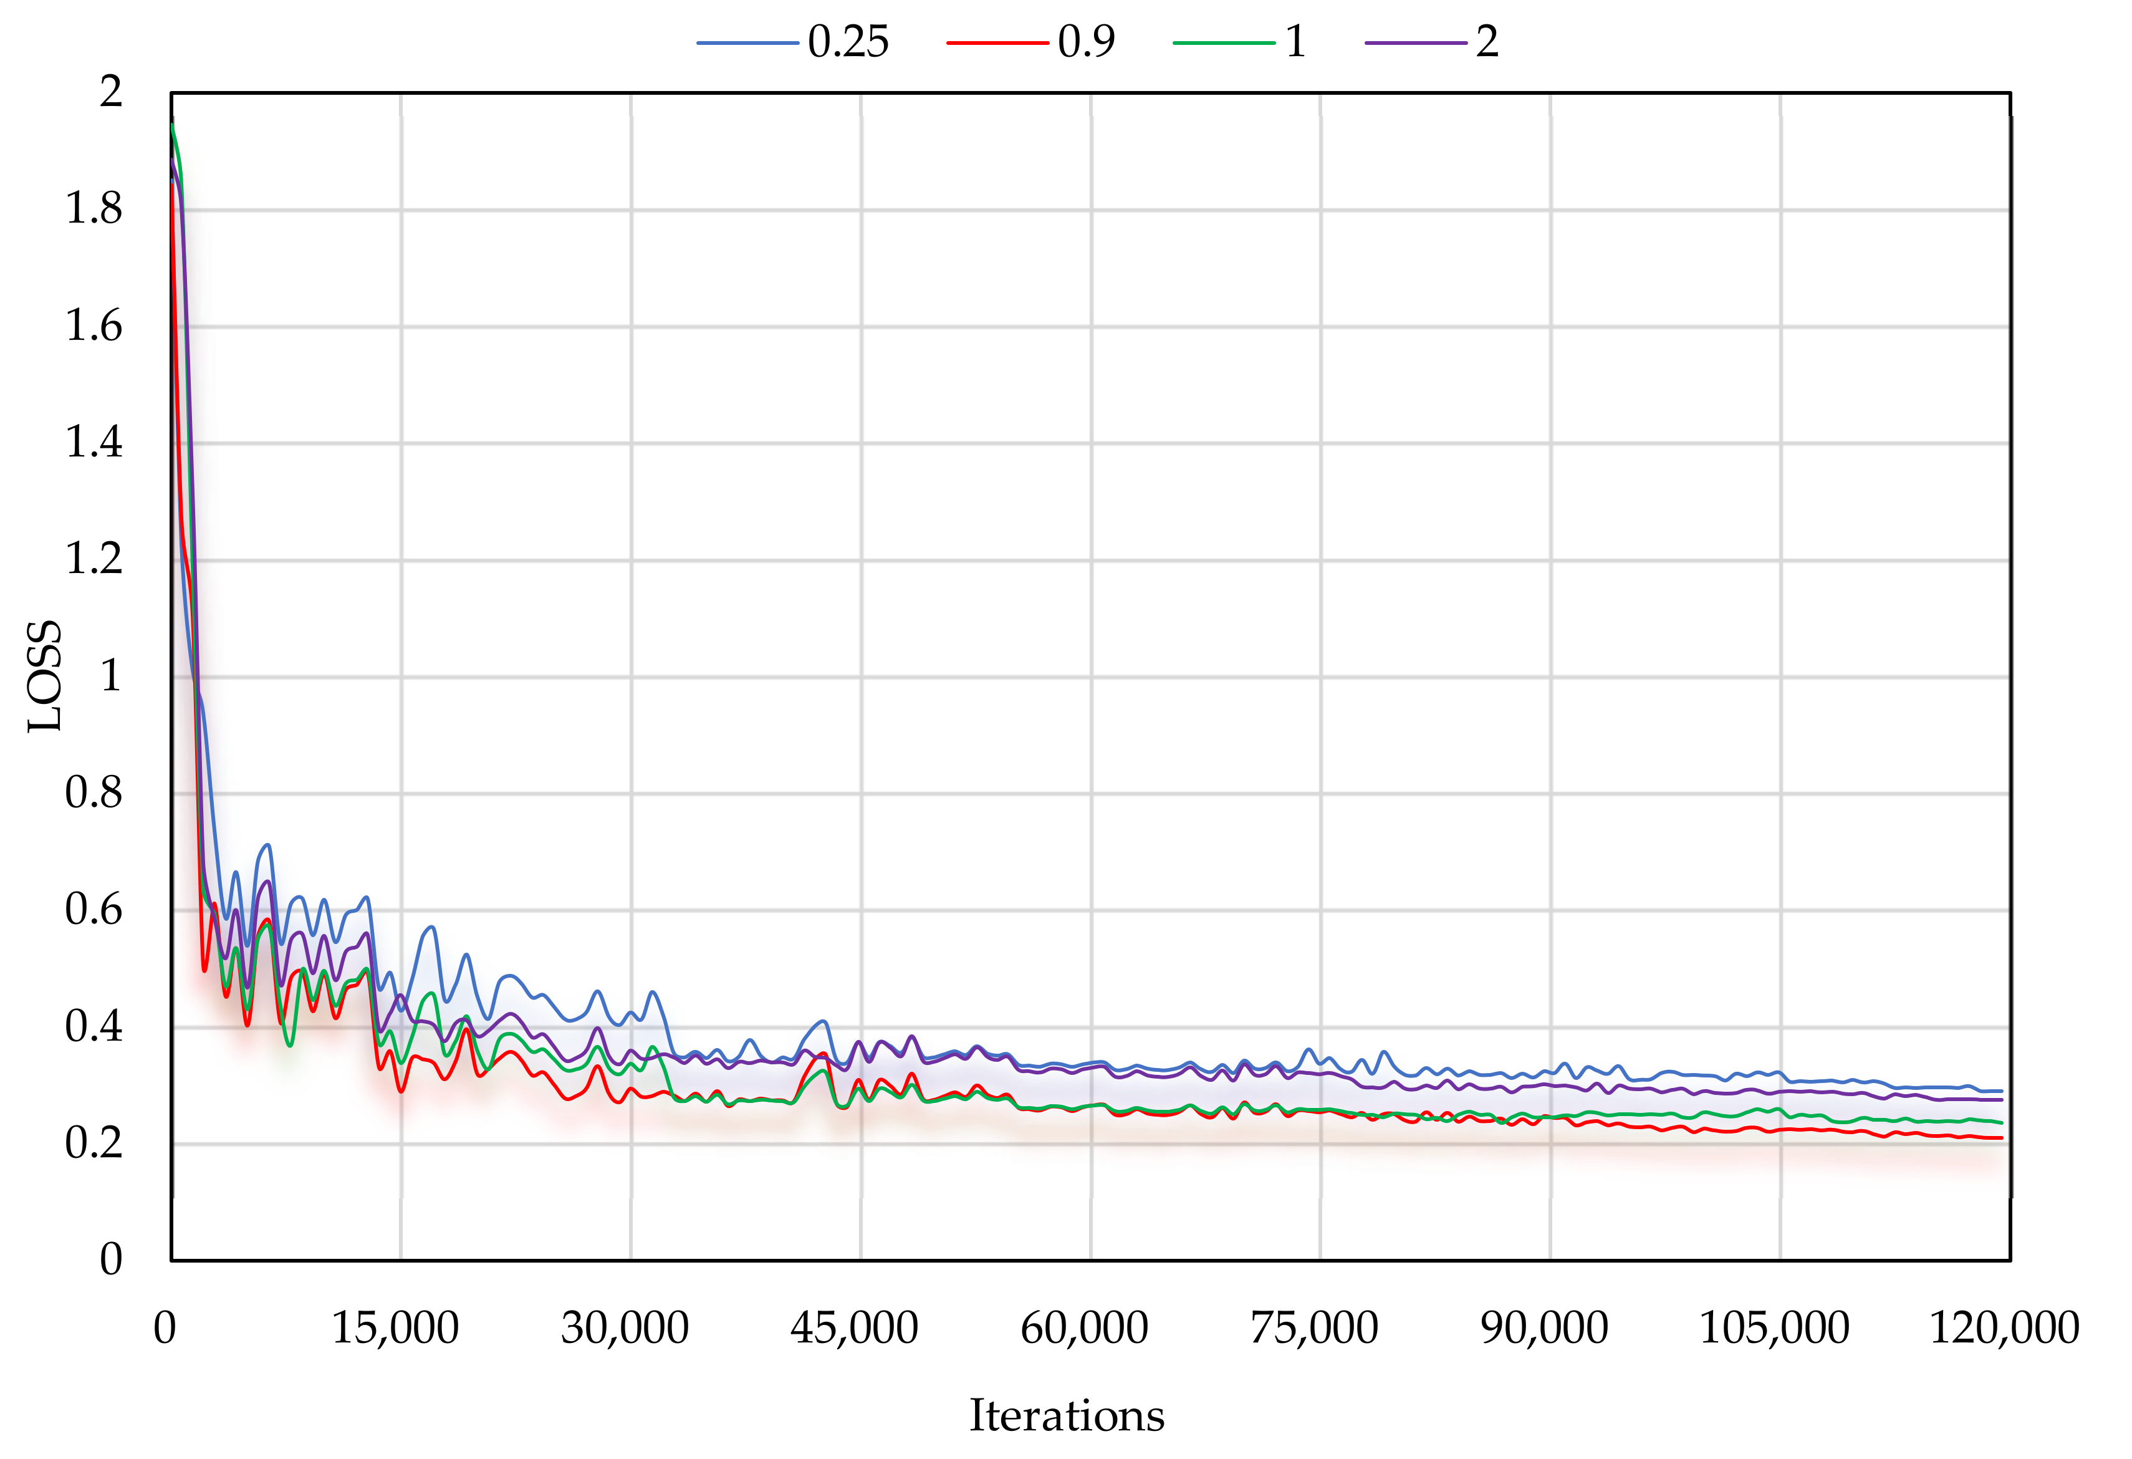The image size is (2132, 1459).
Task: Click the Iterations axis title
Action: (1066, 1415)
